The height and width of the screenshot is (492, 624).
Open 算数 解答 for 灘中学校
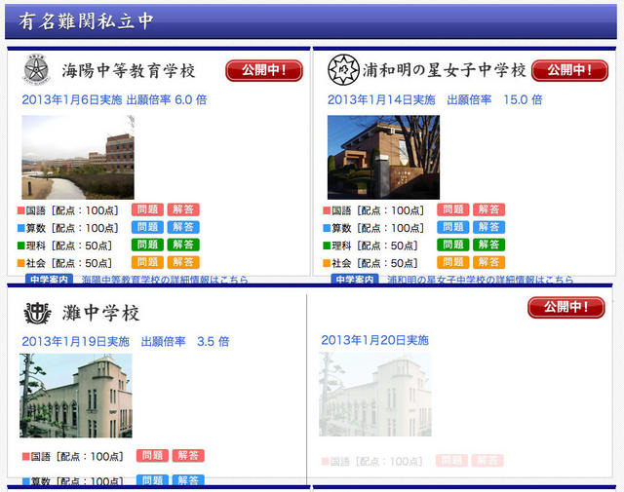(188, 480)
